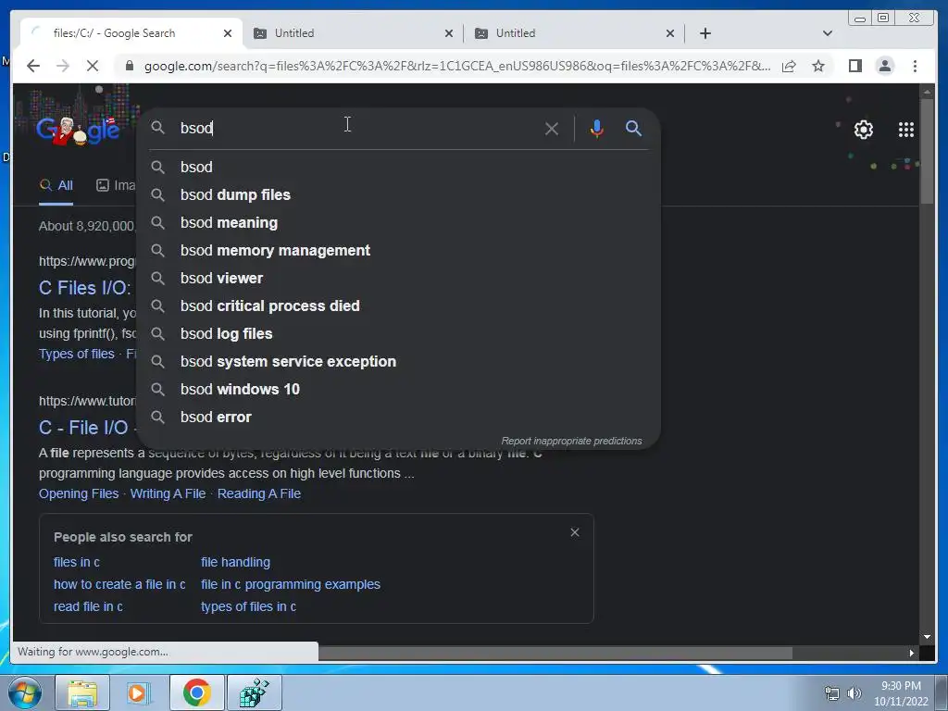Launch Windows Media Player from taskbar

(x=139, y=692)
